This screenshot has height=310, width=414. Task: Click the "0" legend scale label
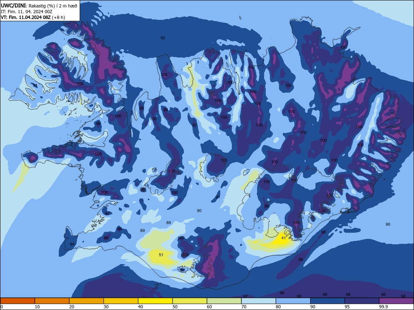pyautogui.click(x=2, y=307)
